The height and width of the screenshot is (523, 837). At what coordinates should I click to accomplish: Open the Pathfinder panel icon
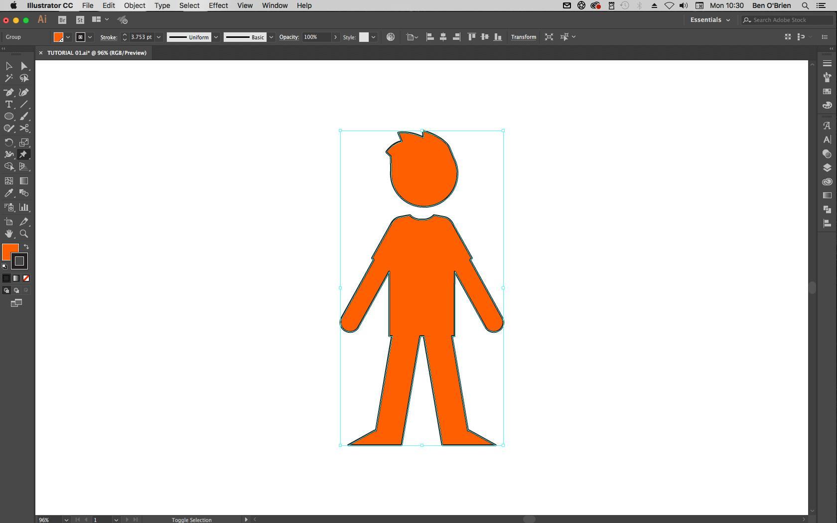point(827,209)
